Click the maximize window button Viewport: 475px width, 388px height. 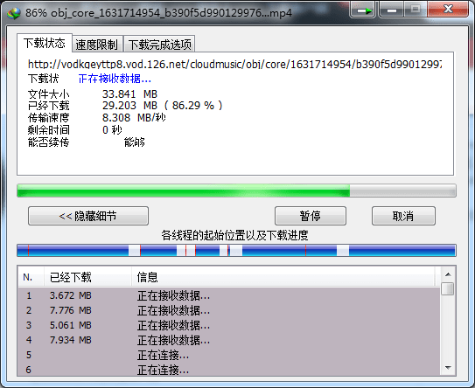click(x=416, y=10)
